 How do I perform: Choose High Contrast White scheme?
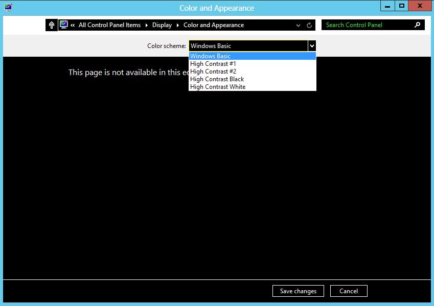coord(253,87)
